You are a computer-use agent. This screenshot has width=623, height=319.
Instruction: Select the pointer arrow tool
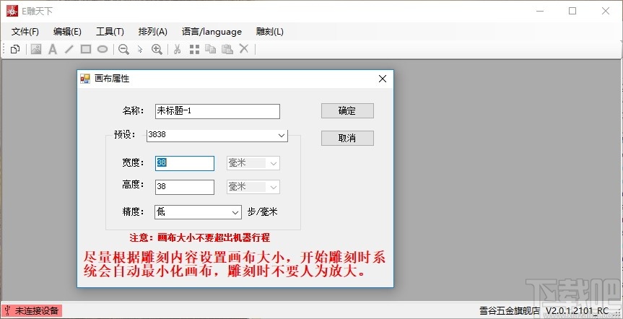click(140, 50)
